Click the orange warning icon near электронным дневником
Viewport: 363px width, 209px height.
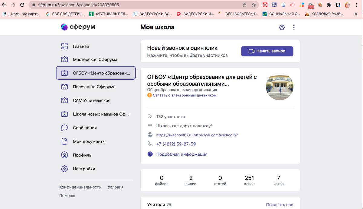pyautogui.click(x=149, y=95)
